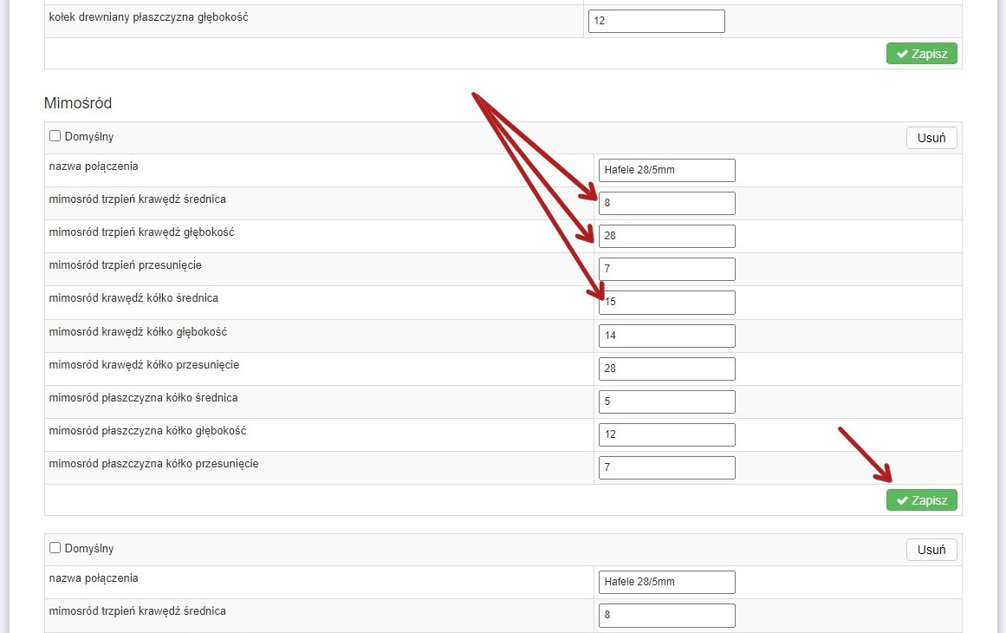The height and width of the screenshot is (633, 1006).
Task: Focus płaszczyzna kółko średnica field showing 5
Action: (666, 401)
